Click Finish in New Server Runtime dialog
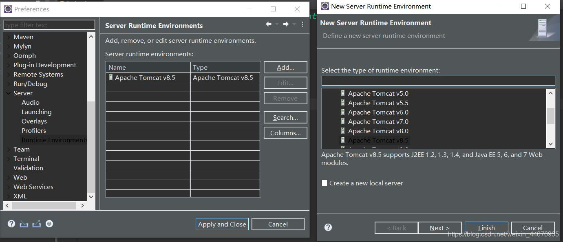Screen dimensions: 563x242 click(486, 228)
